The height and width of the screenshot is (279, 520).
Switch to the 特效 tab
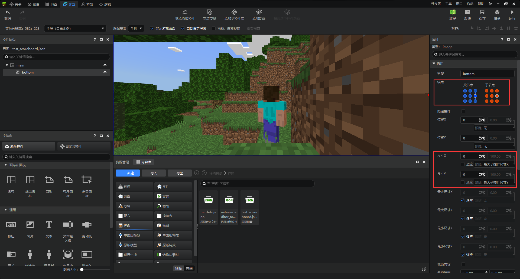(x=87, y=4)
